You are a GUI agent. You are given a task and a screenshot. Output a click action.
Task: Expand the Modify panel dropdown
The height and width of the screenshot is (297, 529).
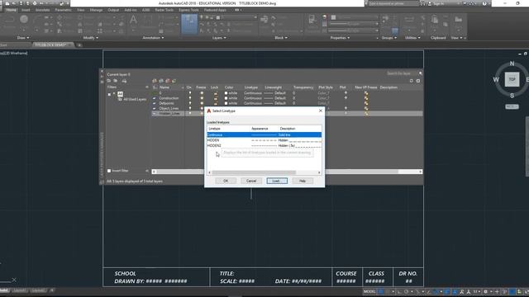coord(91,38)
